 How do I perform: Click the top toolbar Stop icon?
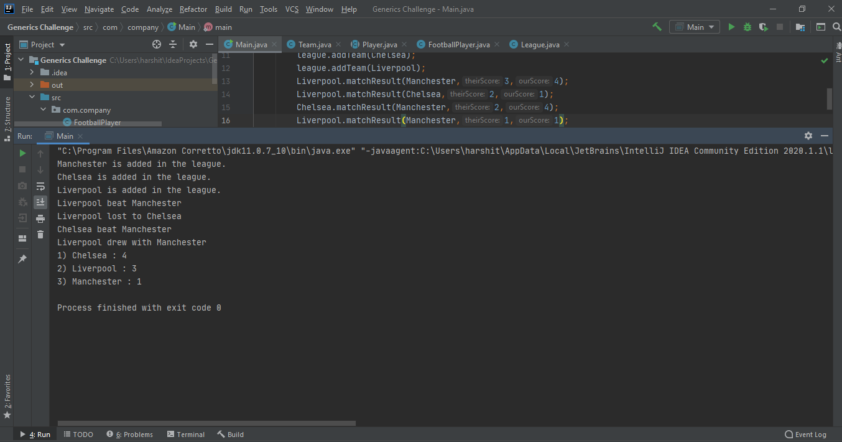[780, 27]
